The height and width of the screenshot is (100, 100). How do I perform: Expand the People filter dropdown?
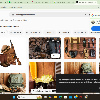(64, 32)
